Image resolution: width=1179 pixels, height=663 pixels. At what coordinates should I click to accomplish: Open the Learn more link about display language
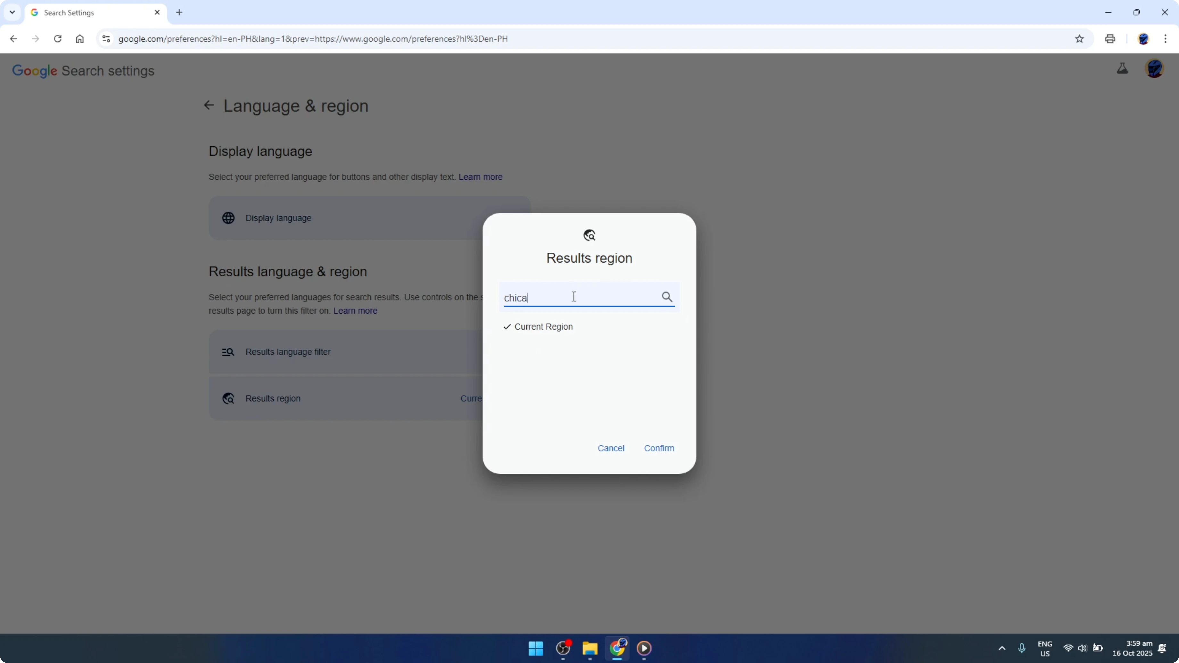(x=480, y=176)
